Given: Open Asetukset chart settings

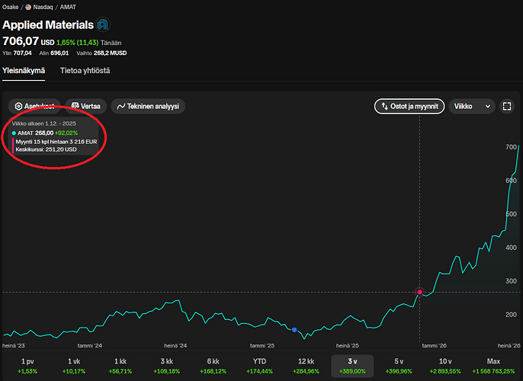Looking at the screenshot, I should pyautogui.click(x=34, y=107).
